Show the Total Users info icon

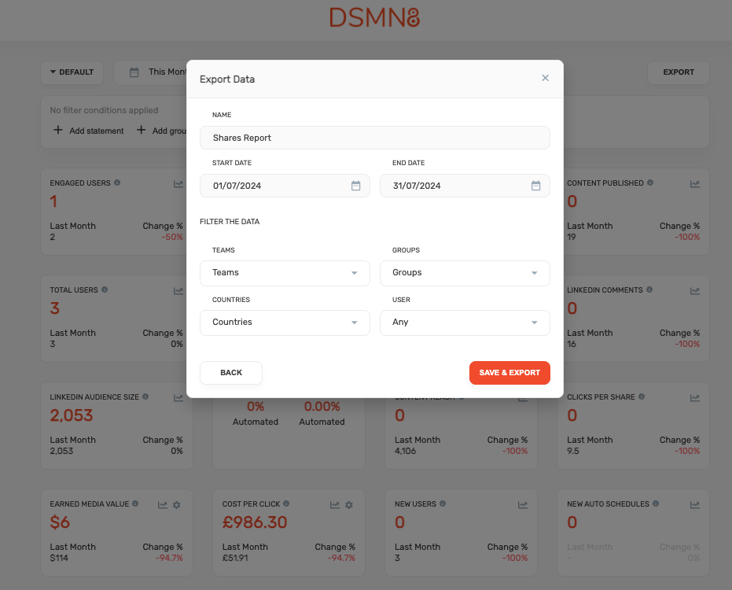point(105,289)
